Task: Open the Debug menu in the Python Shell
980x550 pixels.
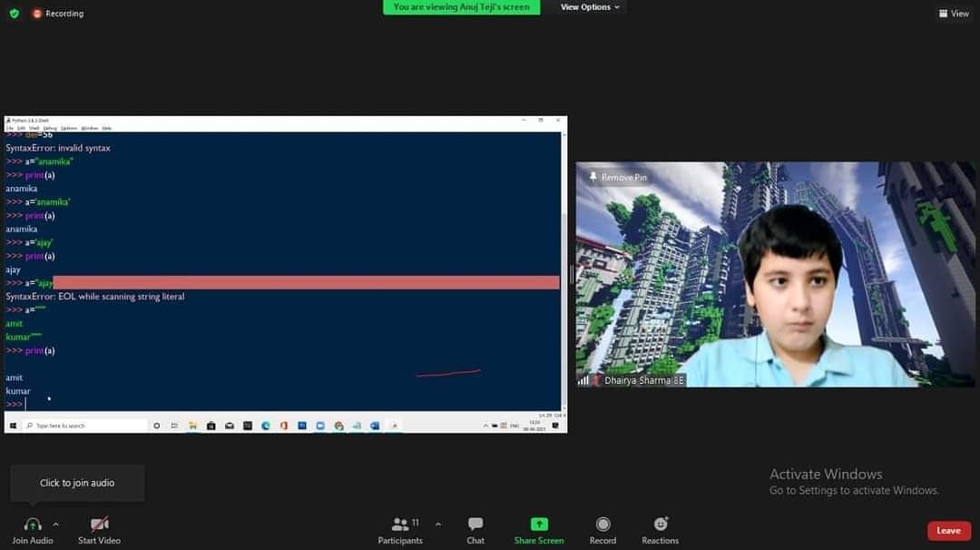Action: click(x=50, y=128)
